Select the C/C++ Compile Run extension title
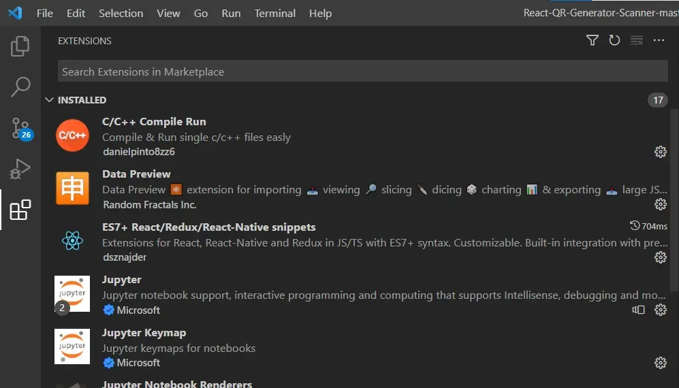Viewport: 679px width, 388px height. coord(154,122)
